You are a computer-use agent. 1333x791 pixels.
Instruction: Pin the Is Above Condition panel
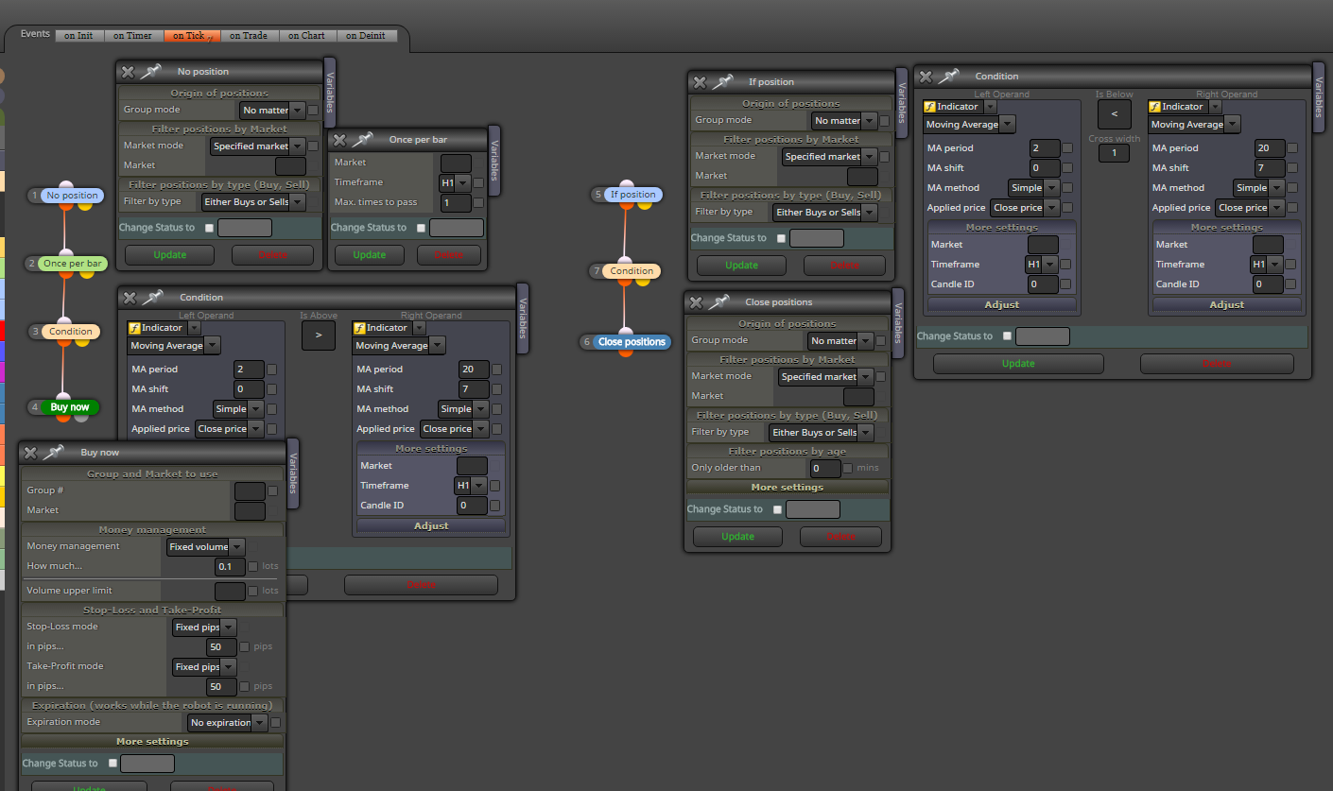[154, 298]
